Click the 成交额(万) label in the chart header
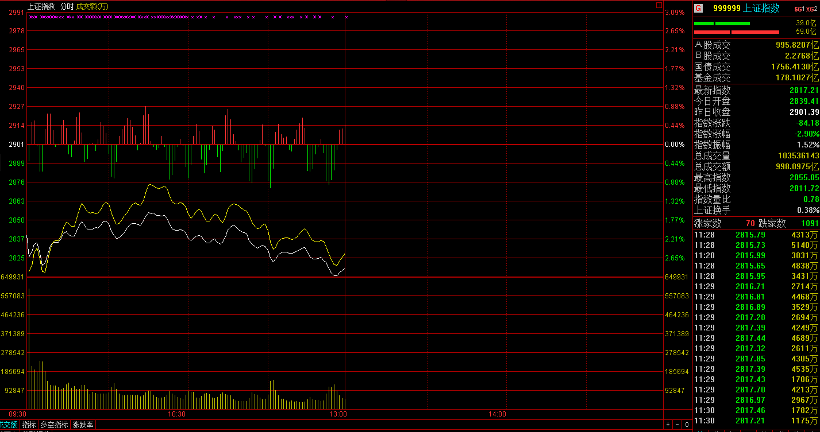Image resolution: width=820 pixels, height=432 pixels. [92, 6]
